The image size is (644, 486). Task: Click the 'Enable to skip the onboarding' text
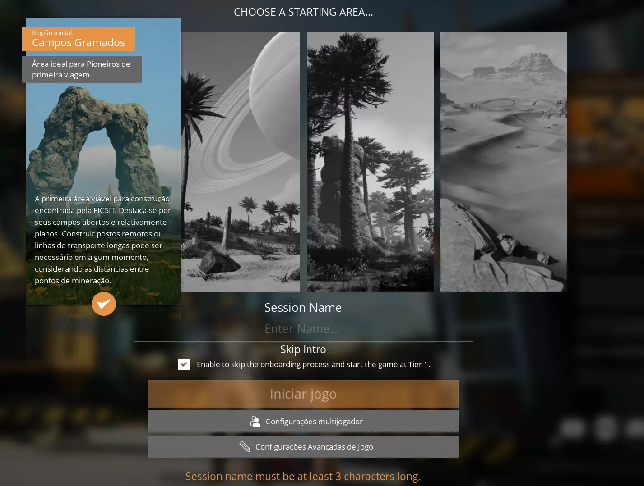[x=314, y=364]
